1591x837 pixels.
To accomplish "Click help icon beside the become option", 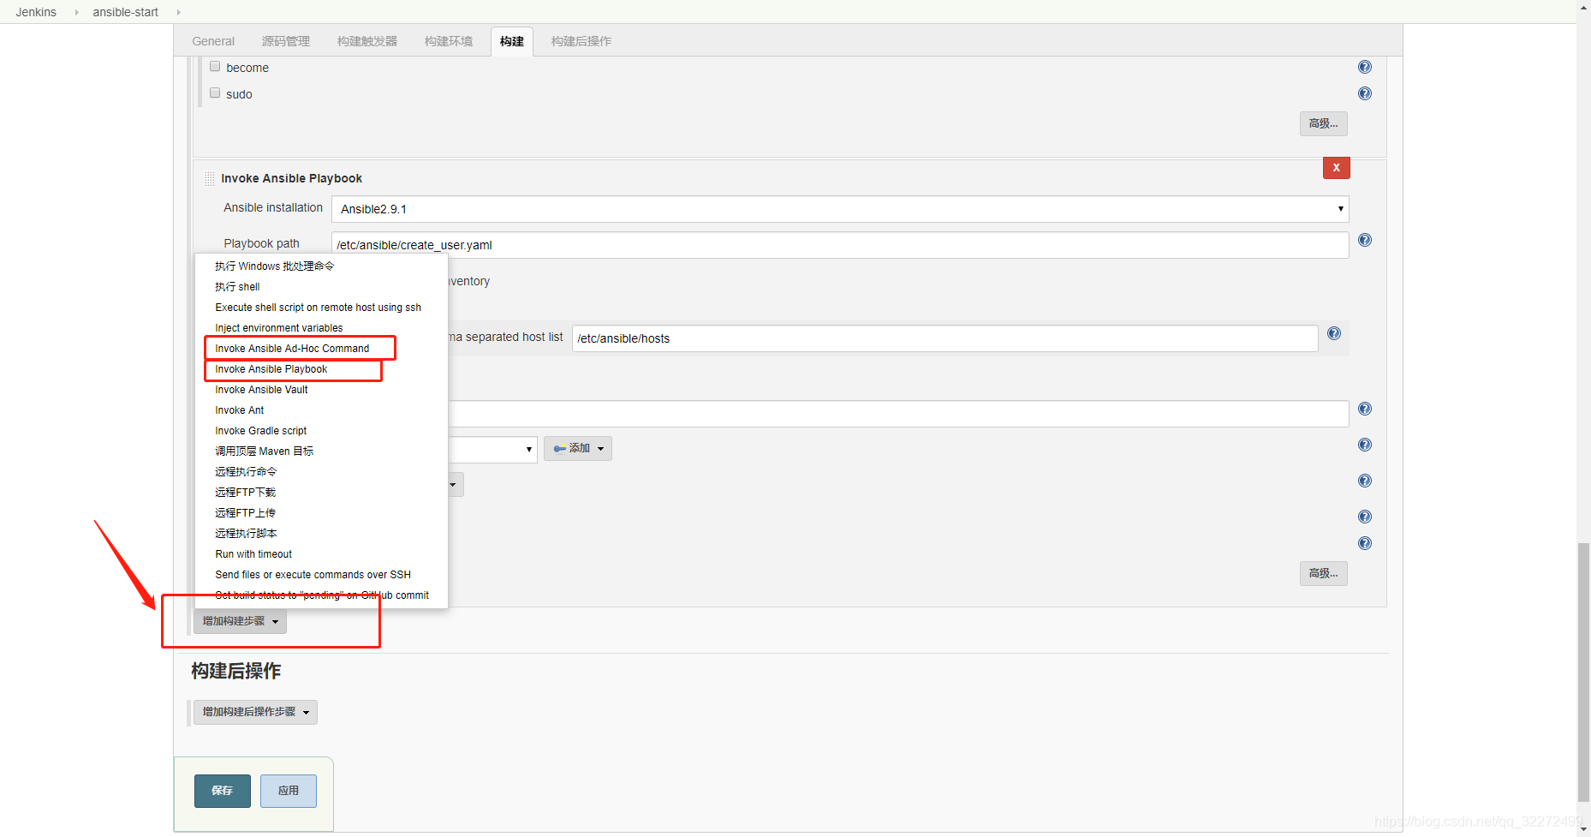I will [x=1364, y=66].
